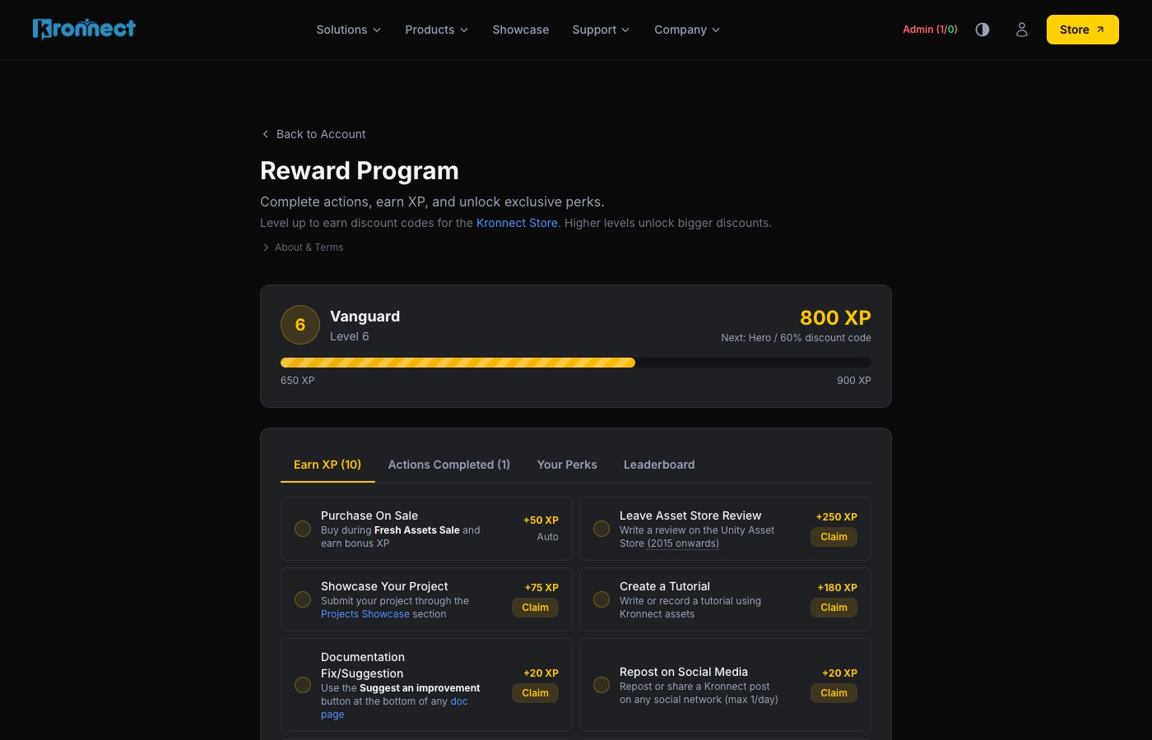Open the Kronnect Store link
Screen dimensions: 1152x740
click(x=517, y=223)
